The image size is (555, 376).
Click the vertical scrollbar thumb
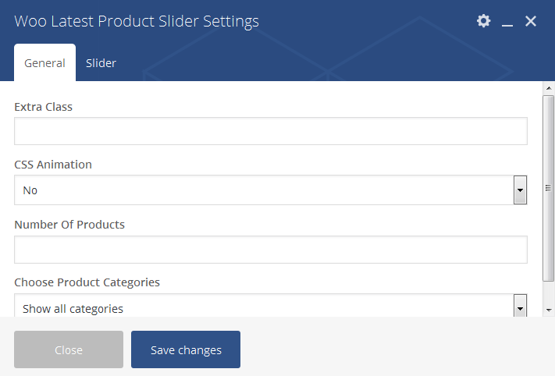coord(549,187)
